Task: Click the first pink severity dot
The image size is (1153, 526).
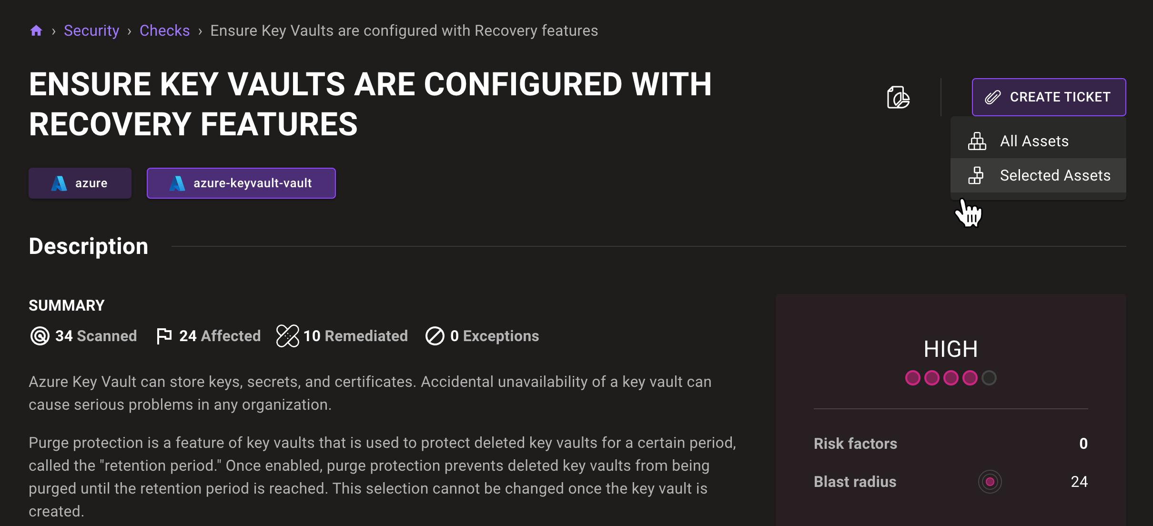Action: pyautogui.click(x=912, y=378)
